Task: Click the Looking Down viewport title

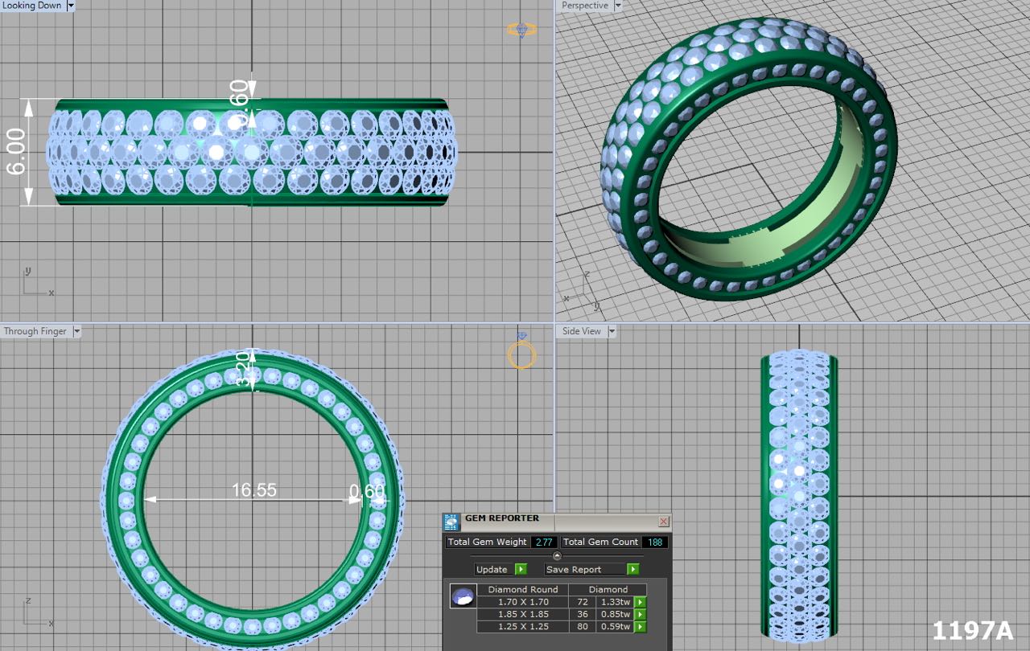Action: point(32,6)
